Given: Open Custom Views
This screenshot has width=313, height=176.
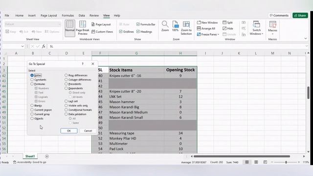Looking at the screenshot, I should point(102,31).
